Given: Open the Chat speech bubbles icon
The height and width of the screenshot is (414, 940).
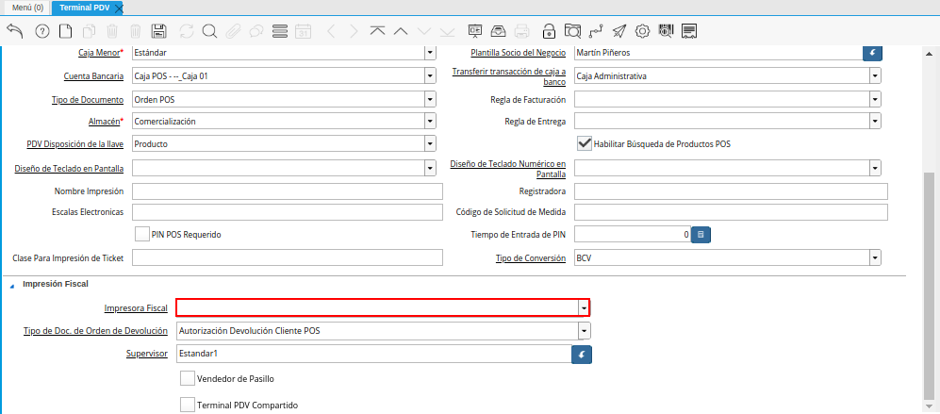Looking at the screenshot, I should point(256,31).
